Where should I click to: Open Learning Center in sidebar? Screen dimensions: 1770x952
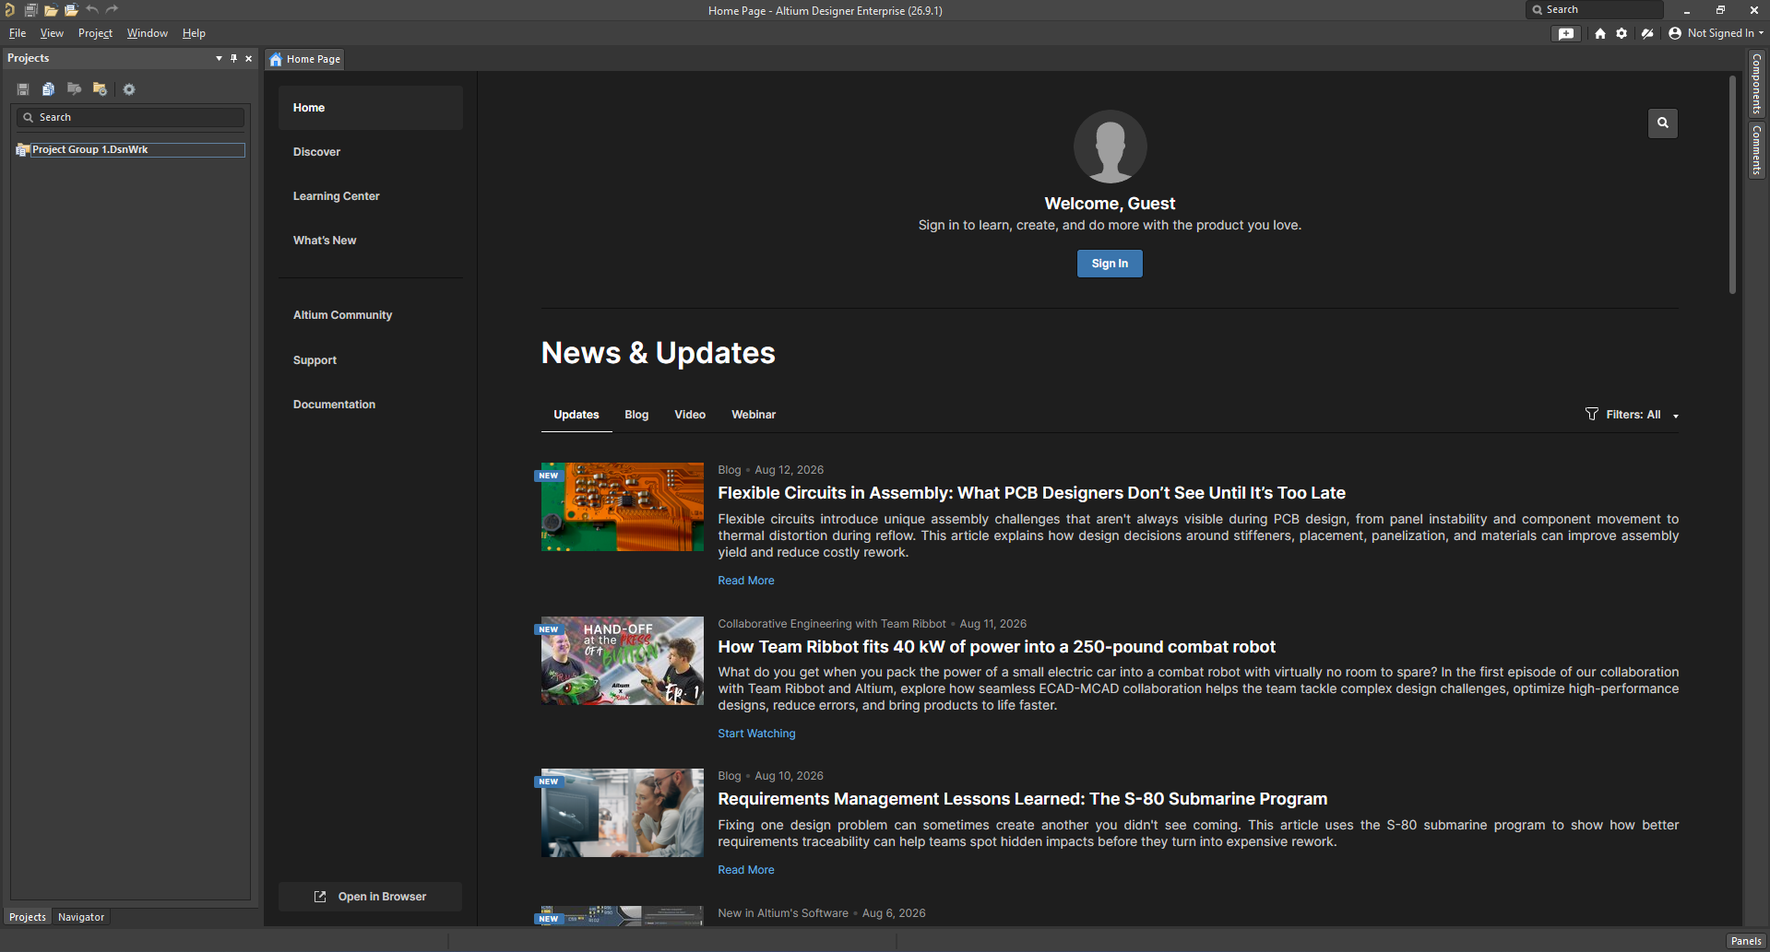coord(336,196)
